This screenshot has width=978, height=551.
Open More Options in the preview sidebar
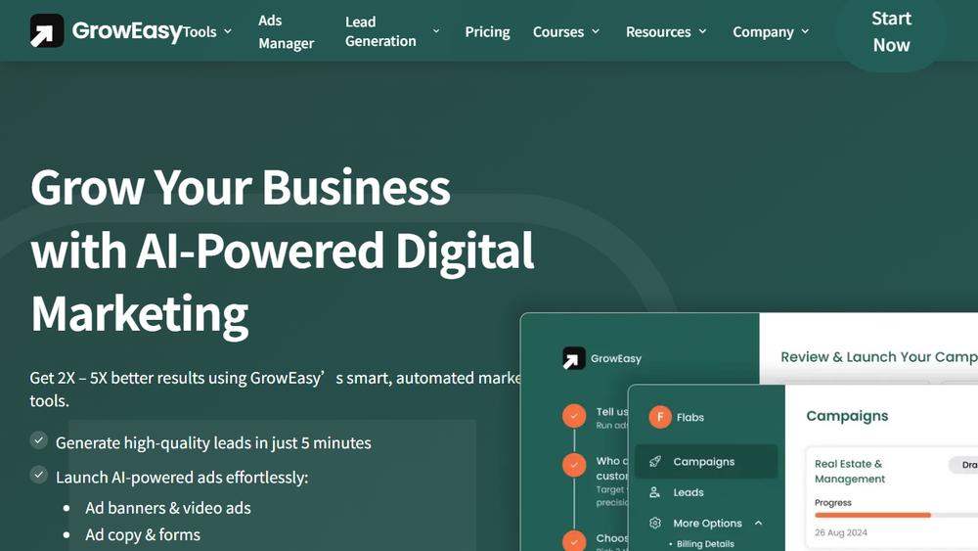707,524
